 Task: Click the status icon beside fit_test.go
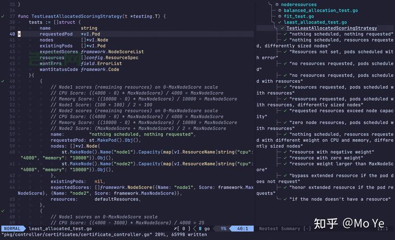(x=280, y=16)
